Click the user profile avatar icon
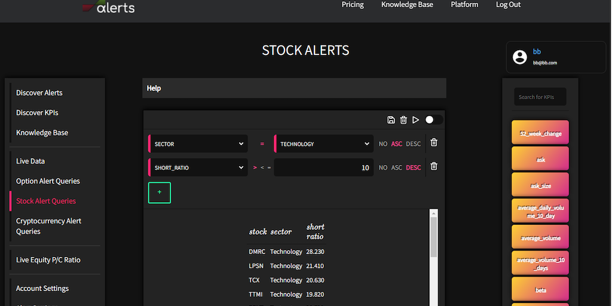Screen dimensions: 612x306 [x=520, y=57]
